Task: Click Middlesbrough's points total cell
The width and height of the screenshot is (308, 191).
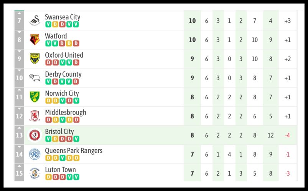Action: tap(192, 116)
